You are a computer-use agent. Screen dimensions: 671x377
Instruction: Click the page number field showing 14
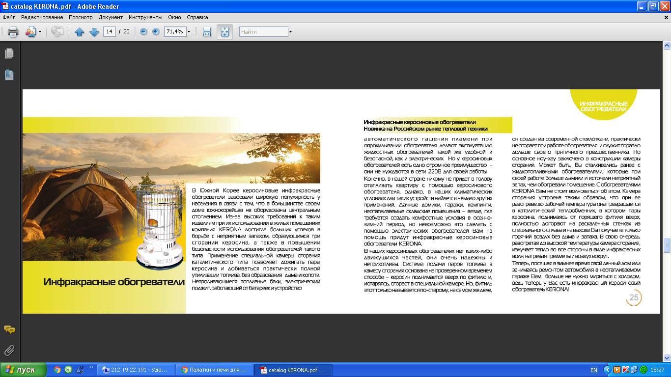pos(109,31)
